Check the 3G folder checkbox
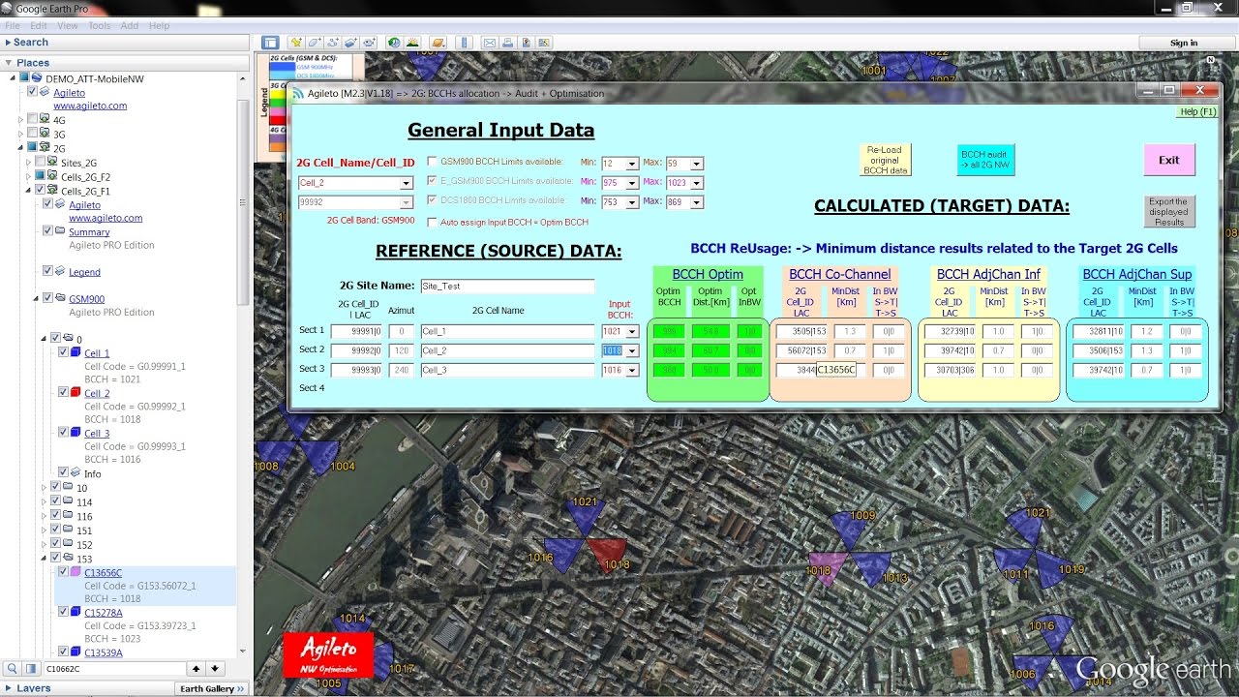1239x697 pixels. pos(33,133)
